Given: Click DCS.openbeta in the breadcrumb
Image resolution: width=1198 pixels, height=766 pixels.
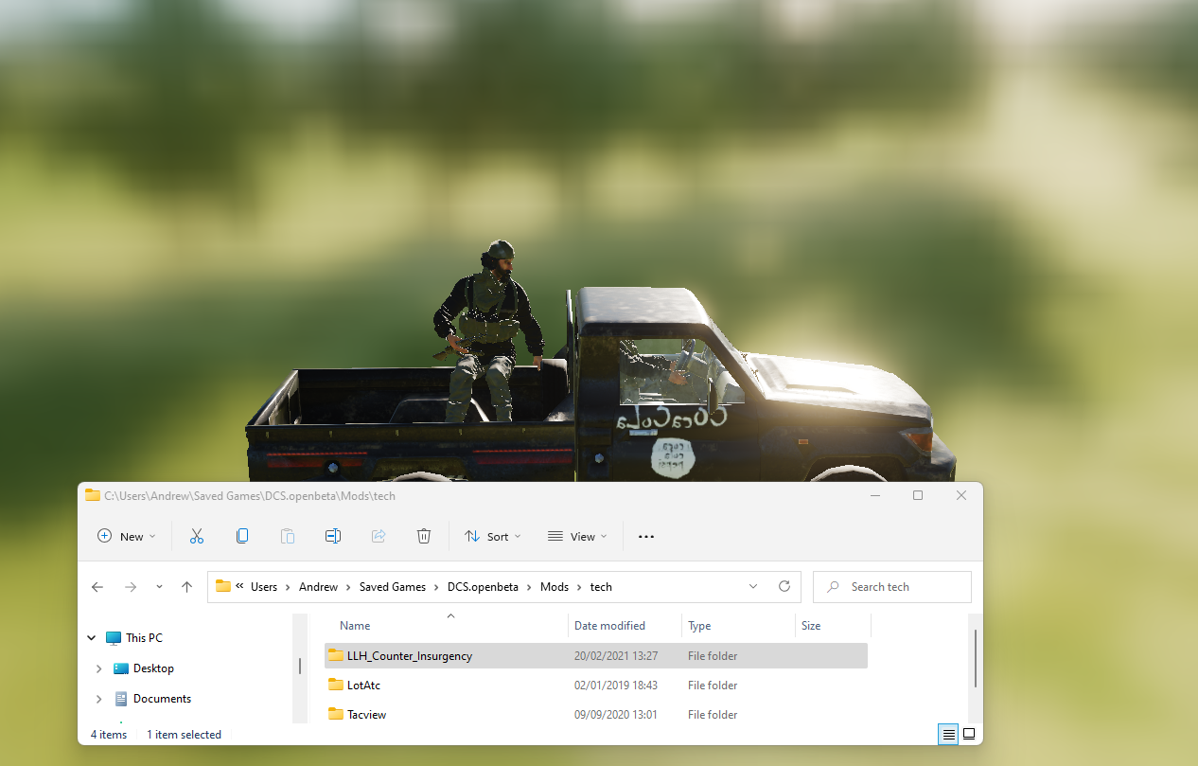Looking at the screenshot, I should point(484,587).
